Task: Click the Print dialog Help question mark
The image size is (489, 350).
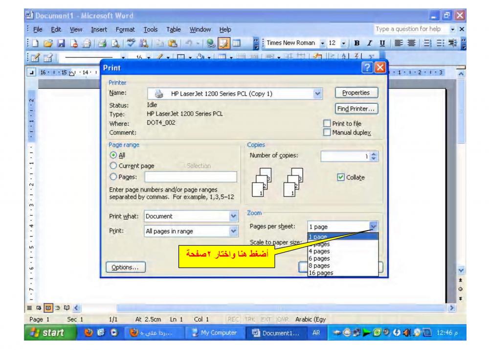Action: (x=367, y=68)
